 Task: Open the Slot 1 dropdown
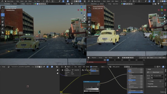point(104,67)
